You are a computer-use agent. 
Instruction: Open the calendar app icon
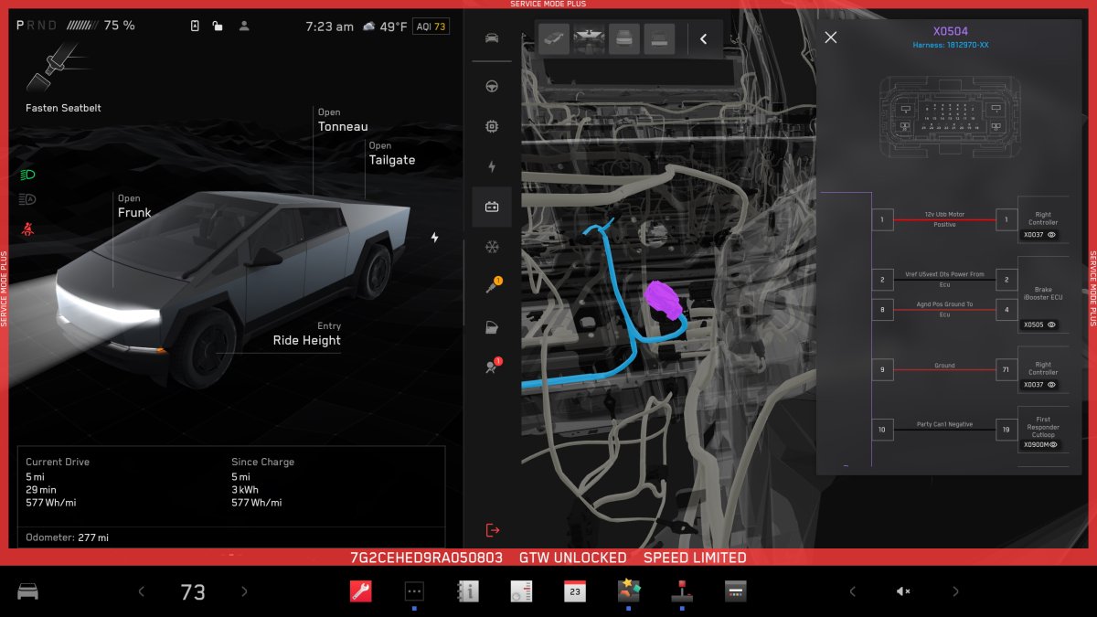[574, 590]
